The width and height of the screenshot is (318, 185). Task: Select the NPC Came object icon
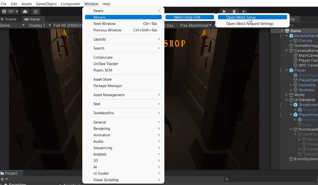tap(296, 65)
